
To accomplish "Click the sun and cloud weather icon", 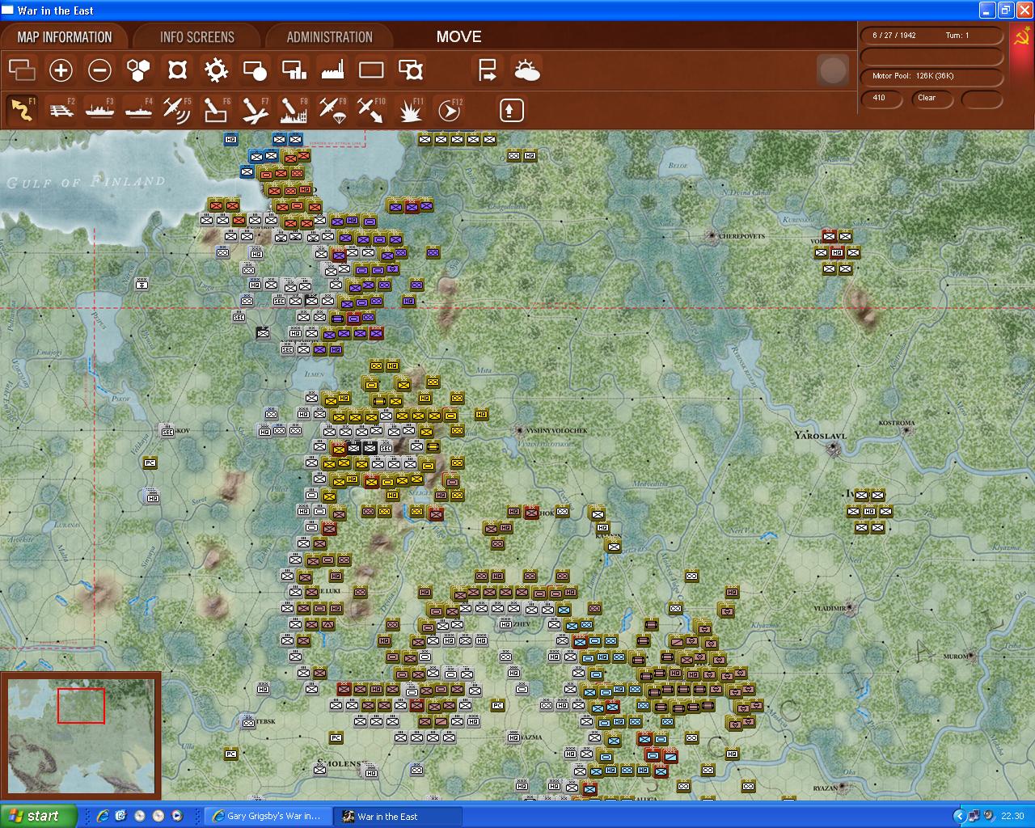I will (x=526, y=70).
